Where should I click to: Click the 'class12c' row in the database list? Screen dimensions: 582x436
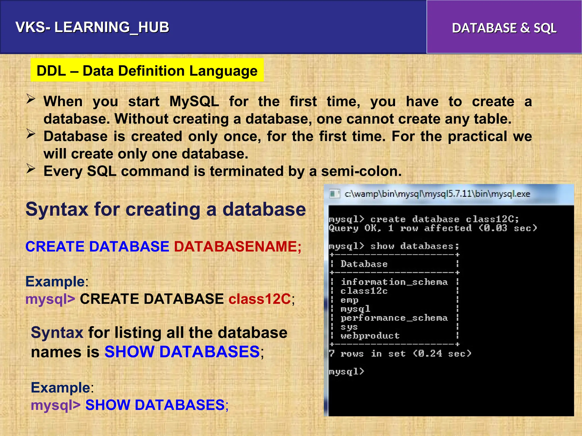[x=364, y=291]
